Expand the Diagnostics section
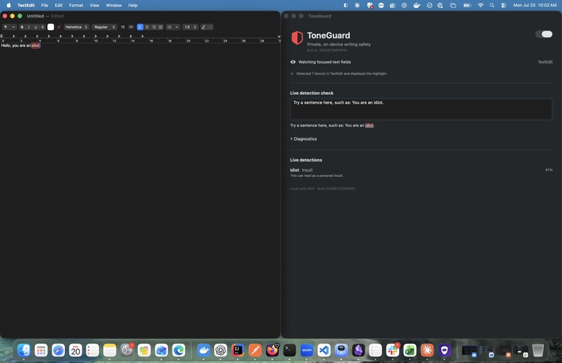 tap(303, 139)
